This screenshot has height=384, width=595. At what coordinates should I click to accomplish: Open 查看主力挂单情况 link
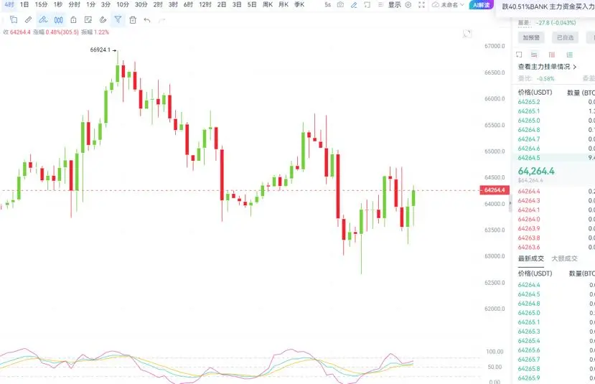[547, 67]
